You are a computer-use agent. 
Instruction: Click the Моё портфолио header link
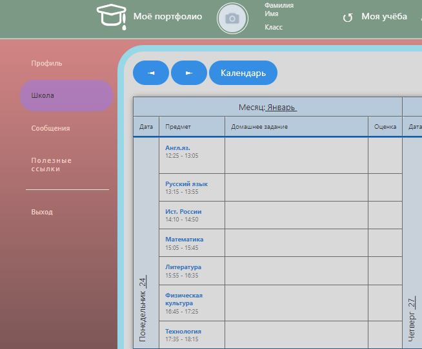pyautogui.click(x=167, y=17)
